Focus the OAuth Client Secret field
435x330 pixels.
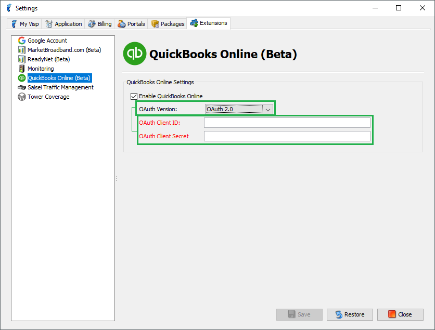point(287,136)
